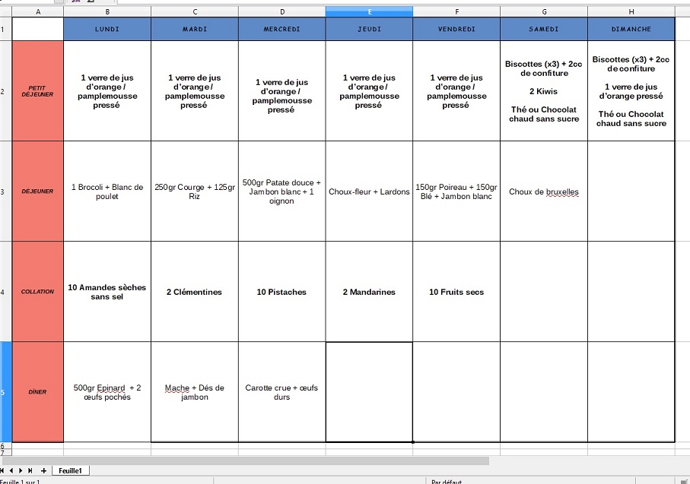The height and width of the screenshot is (484, 690).
Task: Select the PETIT DÉJEUNER row label
Action: [x=38, y=91]
